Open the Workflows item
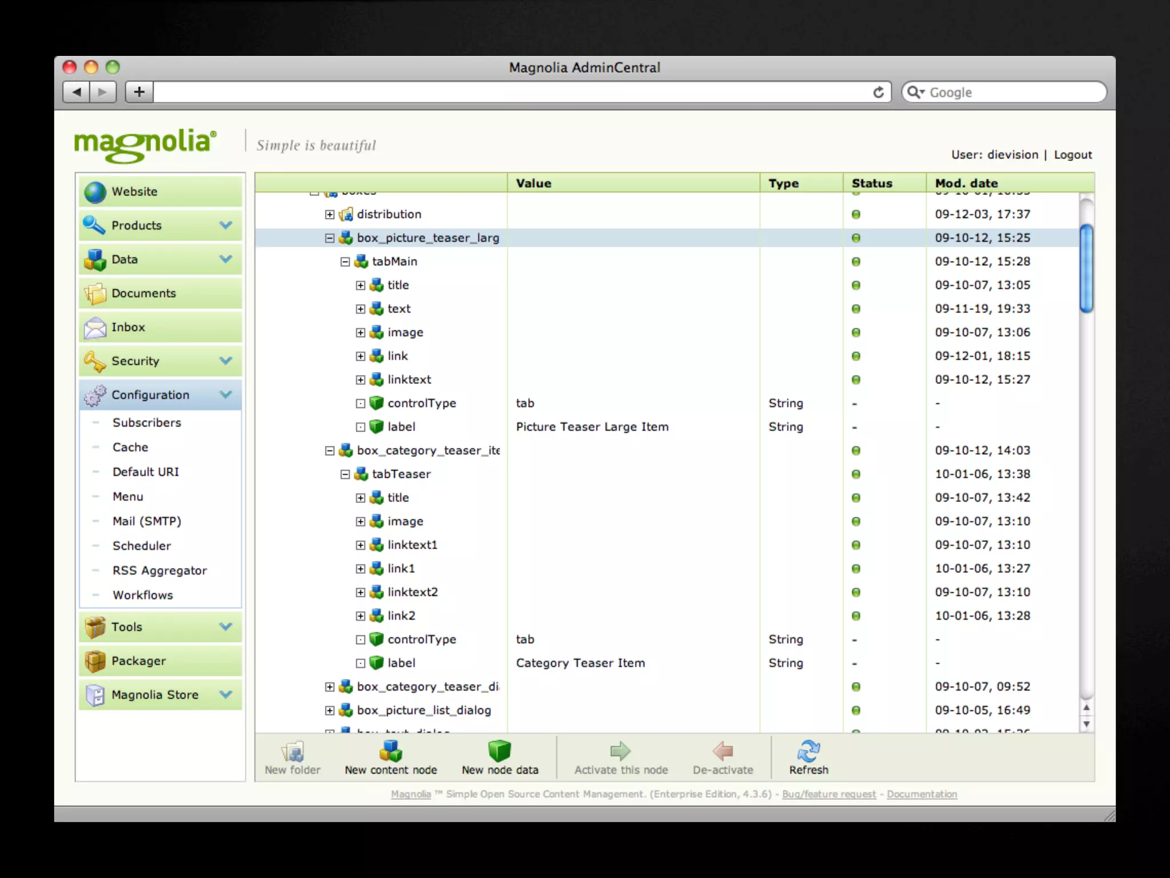1170x878 pixels. [x=143, y=595]
